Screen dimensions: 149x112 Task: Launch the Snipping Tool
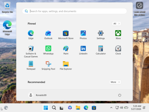pyautogui.click(x=48, y=65)
